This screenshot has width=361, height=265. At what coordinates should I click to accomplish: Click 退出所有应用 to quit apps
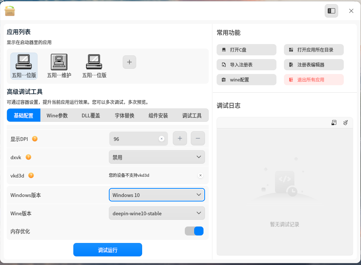click(x=314, y=80)
